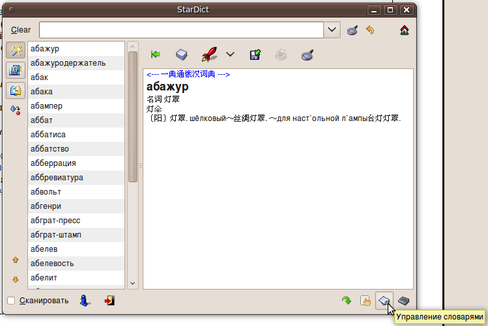Select word абажур in the list

(76, 49)
